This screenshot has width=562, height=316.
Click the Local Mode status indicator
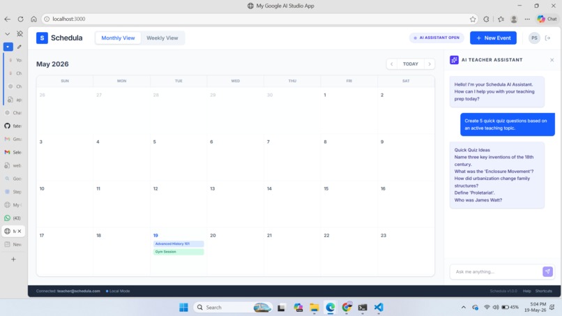point(118,291)
